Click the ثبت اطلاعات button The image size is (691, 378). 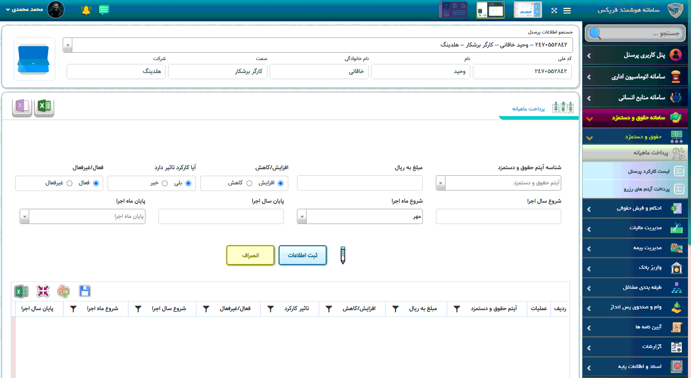click(x=303, y=255)
